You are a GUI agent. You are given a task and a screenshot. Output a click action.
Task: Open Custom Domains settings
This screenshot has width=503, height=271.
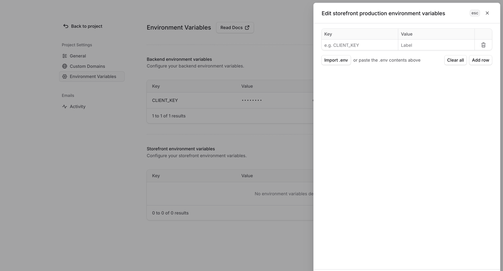pyautogui.click(x=92, y=66)
